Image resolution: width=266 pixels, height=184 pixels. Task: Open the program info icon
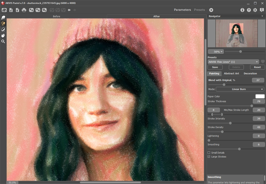pos(243,10)
